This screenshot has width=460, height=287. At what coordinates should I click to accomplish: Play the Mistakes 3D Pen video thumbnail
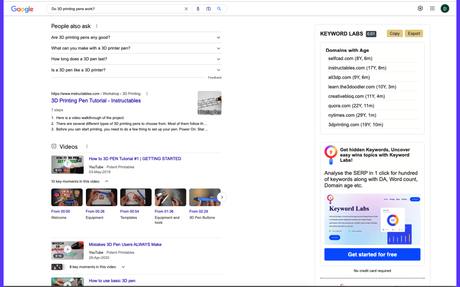(x=68, y=250)
